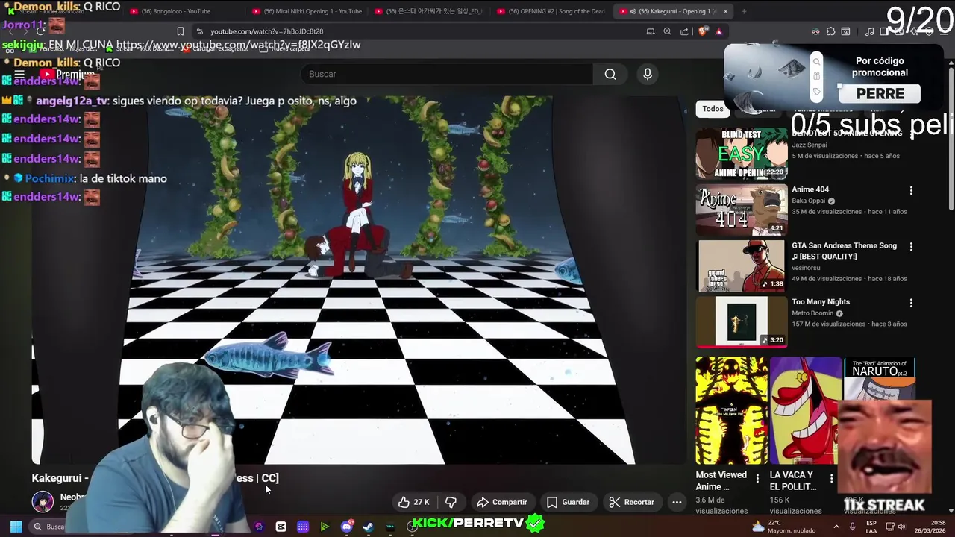Select the Todos filter chip
Screen dimensions: 955x537
(x=713, y=109)
